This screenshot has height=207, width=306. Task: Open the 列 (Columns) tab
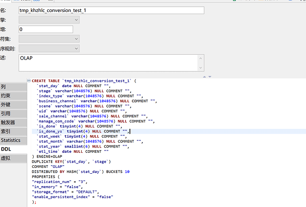click(13, 87)
